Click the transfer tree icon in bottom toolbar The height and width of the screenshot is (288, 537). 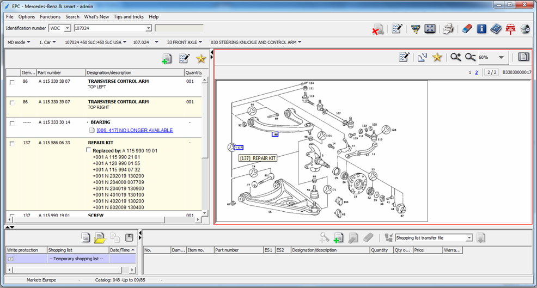coord(388,238)
